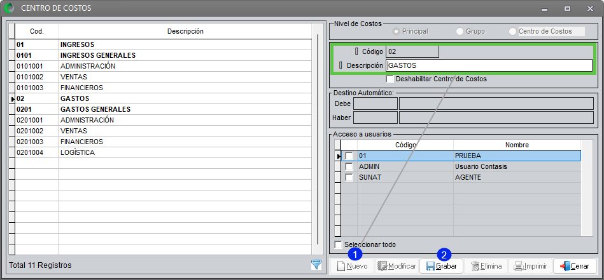Select the 0201001 ADMNISTRACIÓN row

click(x=164, y=120)
